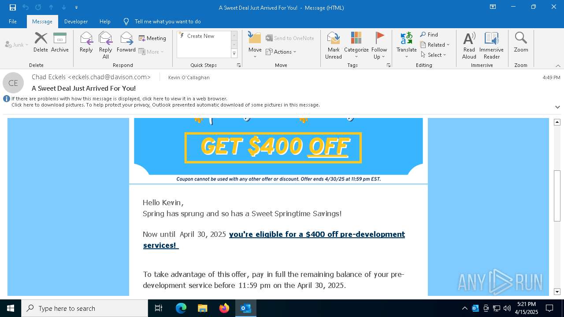Launch Microsoft Edge from taskbar
Viewport: 564px width, 317px height.
(181, 308)
